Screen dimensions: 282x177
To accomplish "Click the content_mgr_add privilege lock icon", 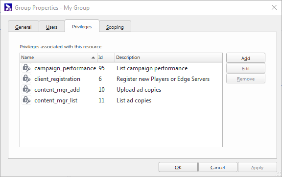I will 26,89.
